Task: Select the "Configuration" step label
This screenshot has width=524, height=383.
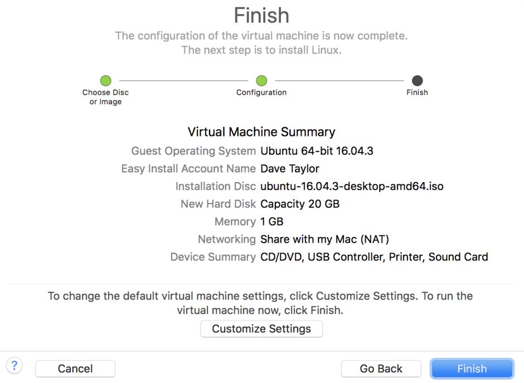Action: [x=261, y=92]
